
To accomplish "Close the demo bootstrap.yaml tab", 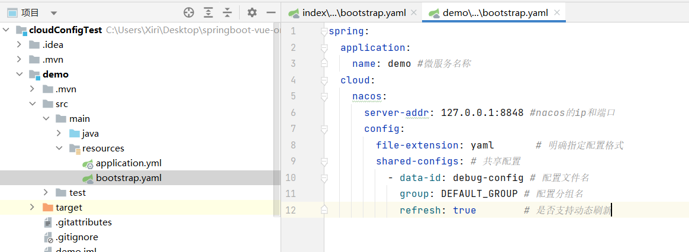I will 557,13.
